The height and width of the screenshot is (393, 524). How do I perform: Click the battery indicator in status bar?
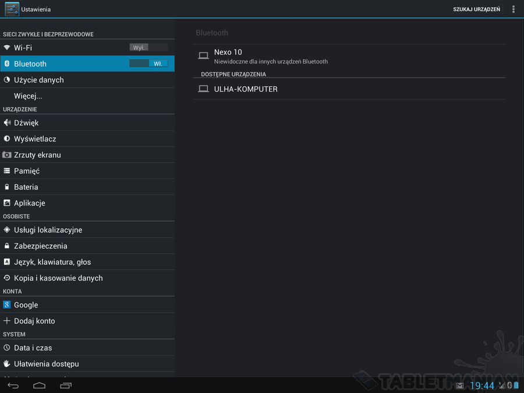516,385
